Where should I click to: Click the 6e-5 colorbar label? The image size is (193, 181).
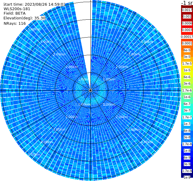pyautogui.click(x=187, y=50)
